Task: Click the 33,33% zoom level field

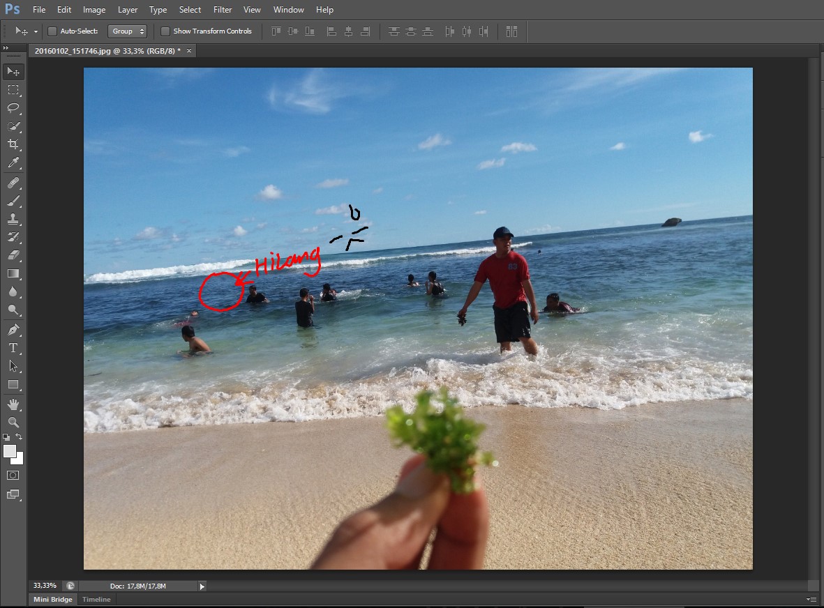Action: click(x=45, y=586)
